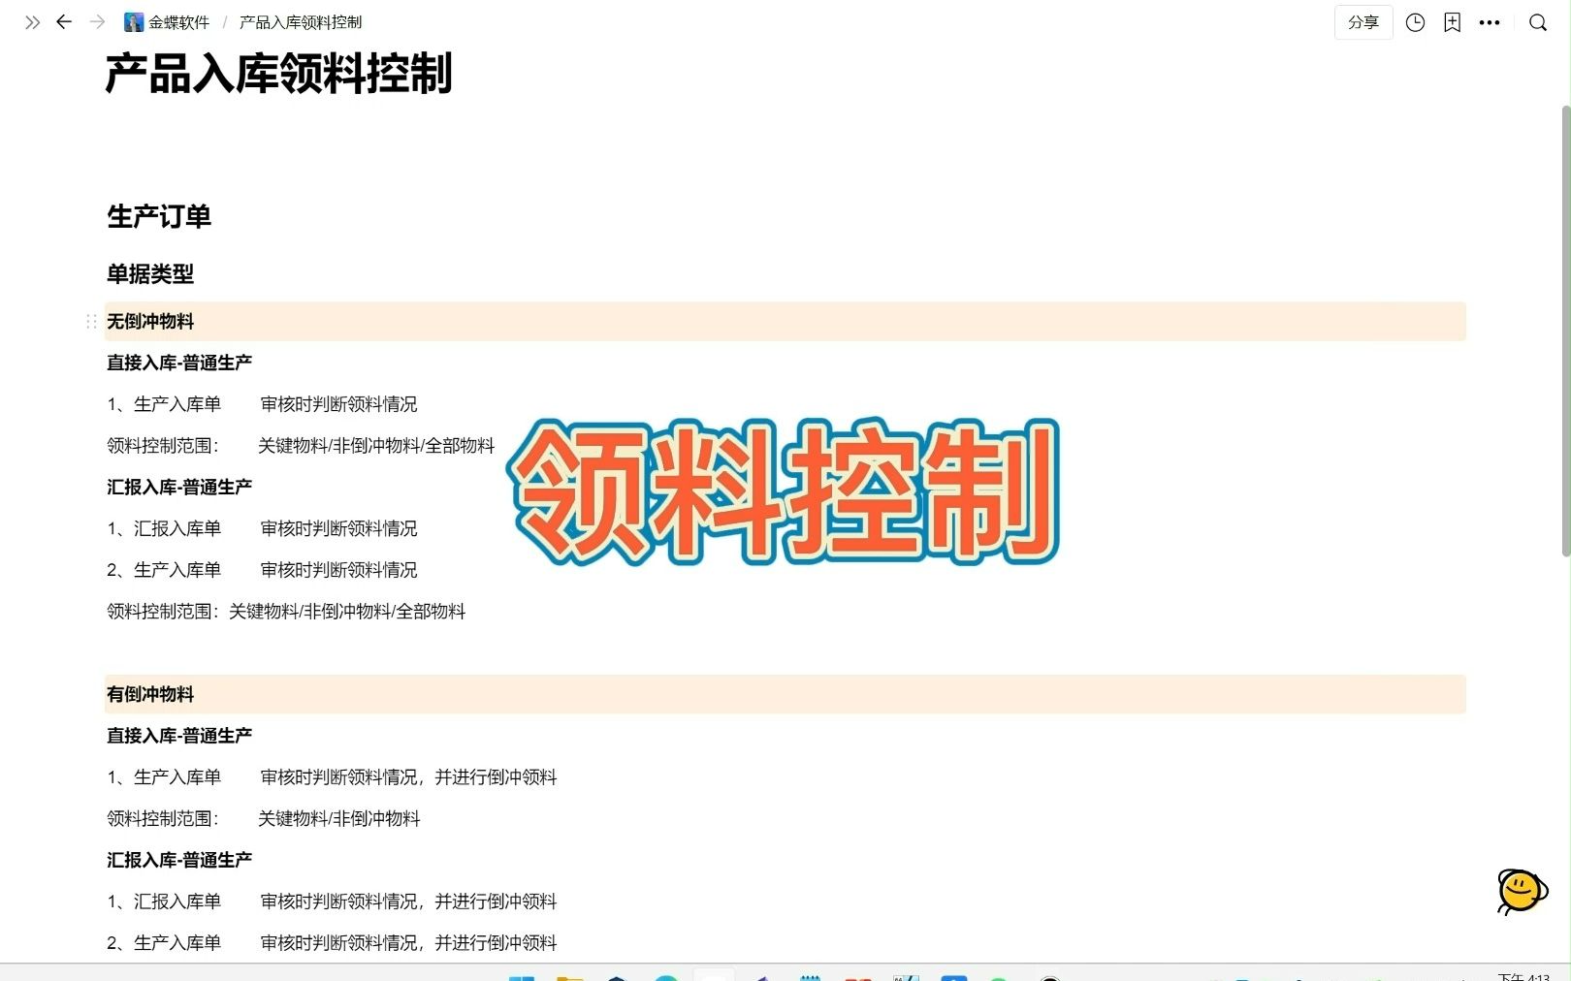Screen dimensions: 1571x981
Task: Click the block drag handle beside 无倒冲物料
Action: [91, 321]
